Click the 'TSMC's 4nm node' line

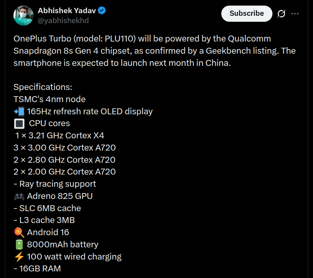(49, 99)
